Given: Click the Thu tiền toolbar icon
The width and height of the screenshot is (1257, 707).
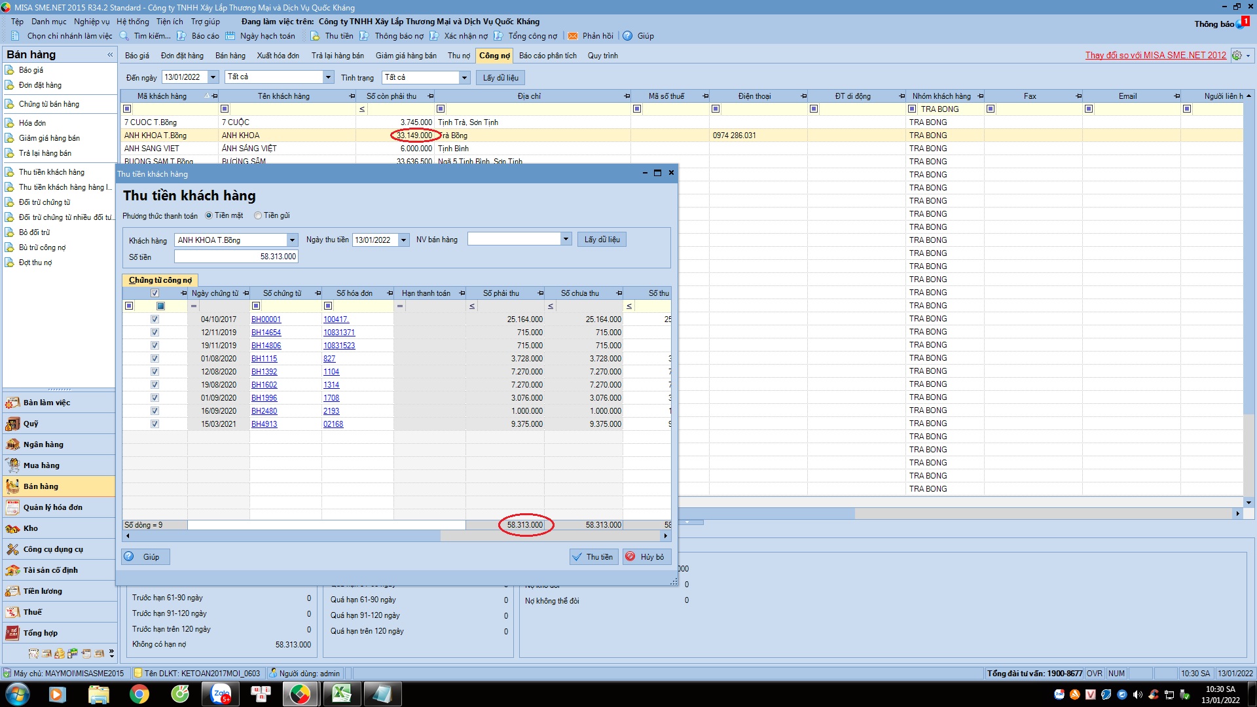Looking at the screenshot, I should pos(315,36).
